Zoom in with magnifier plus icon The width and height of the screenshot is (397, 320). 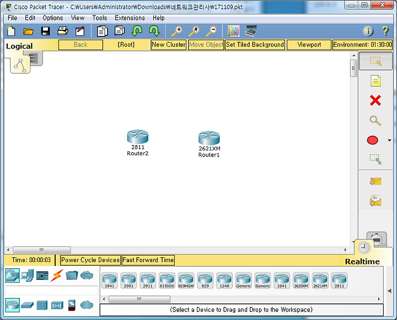tap(176, 31)
